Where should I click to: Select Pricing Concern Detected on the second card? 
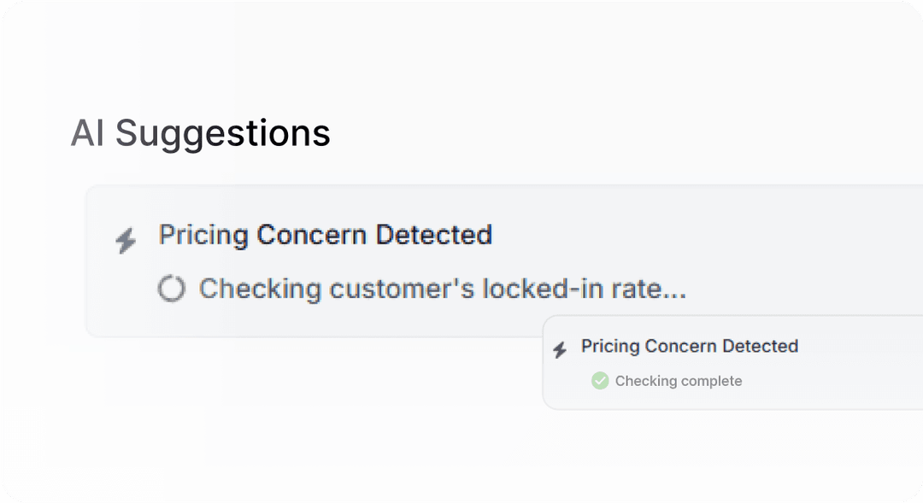tap(690, 347)
